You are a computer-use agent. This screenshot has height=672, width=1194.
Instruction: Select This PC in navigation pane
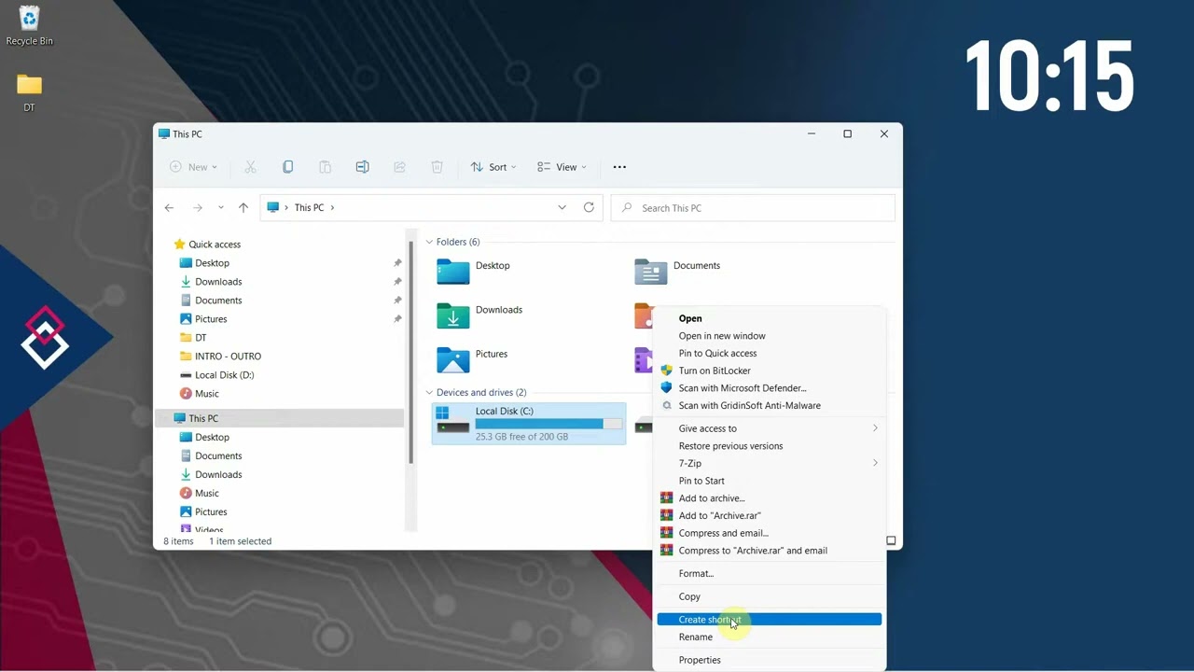coord(280,418)
